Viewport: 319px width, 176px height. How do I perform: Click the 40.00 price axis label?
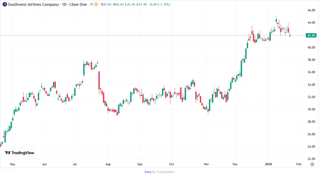tap(311, 47)
